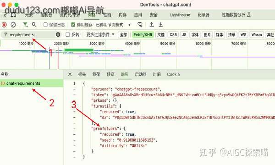
Task: Toggle the filter funnel icon
Action: click(x=25, y=25)
